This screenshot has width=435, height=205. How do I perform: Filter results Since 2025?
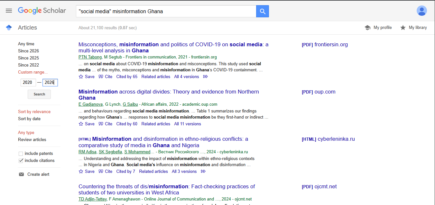[28, 58]
